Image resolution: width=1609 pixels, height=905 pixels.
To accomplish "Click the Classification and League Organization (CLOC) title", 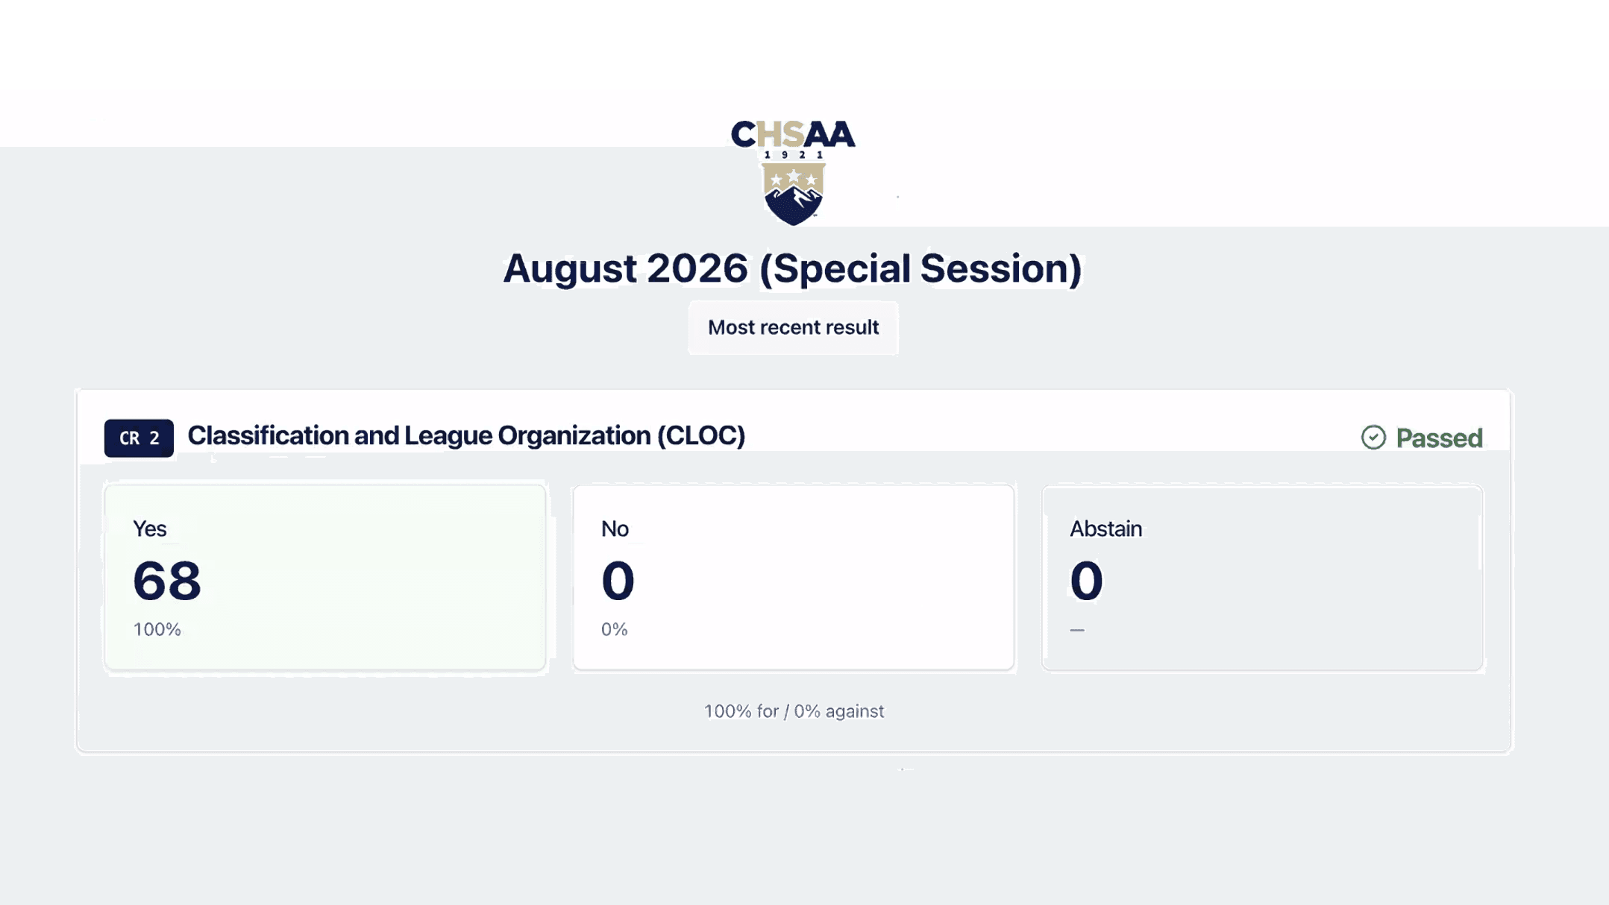I will (x=466, y=435).
